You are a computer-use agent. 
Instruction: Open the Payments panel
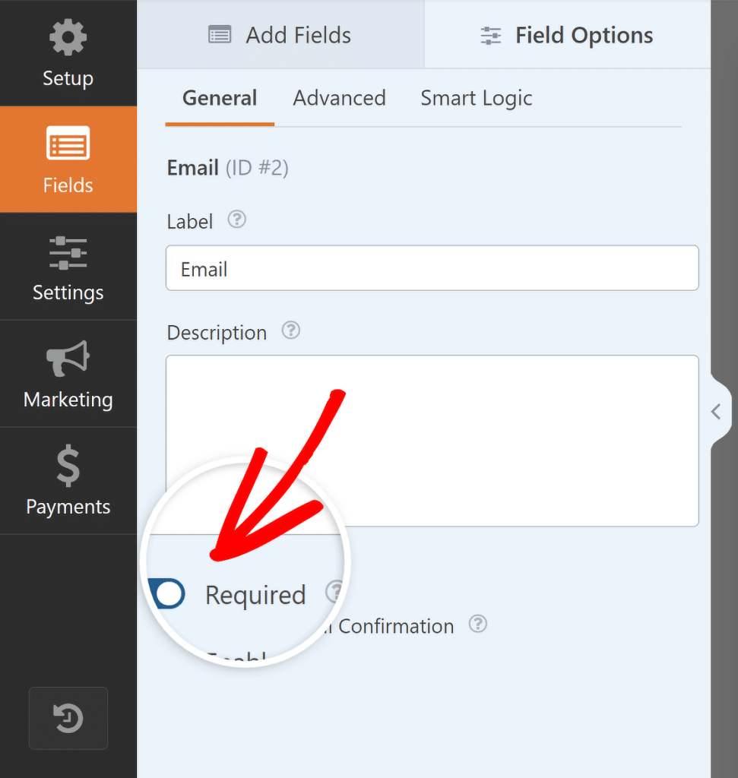click(x=68, y=481)
